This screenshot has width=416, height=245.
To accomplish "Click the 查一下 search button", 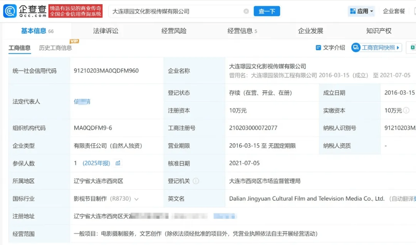I will (267, 11).
